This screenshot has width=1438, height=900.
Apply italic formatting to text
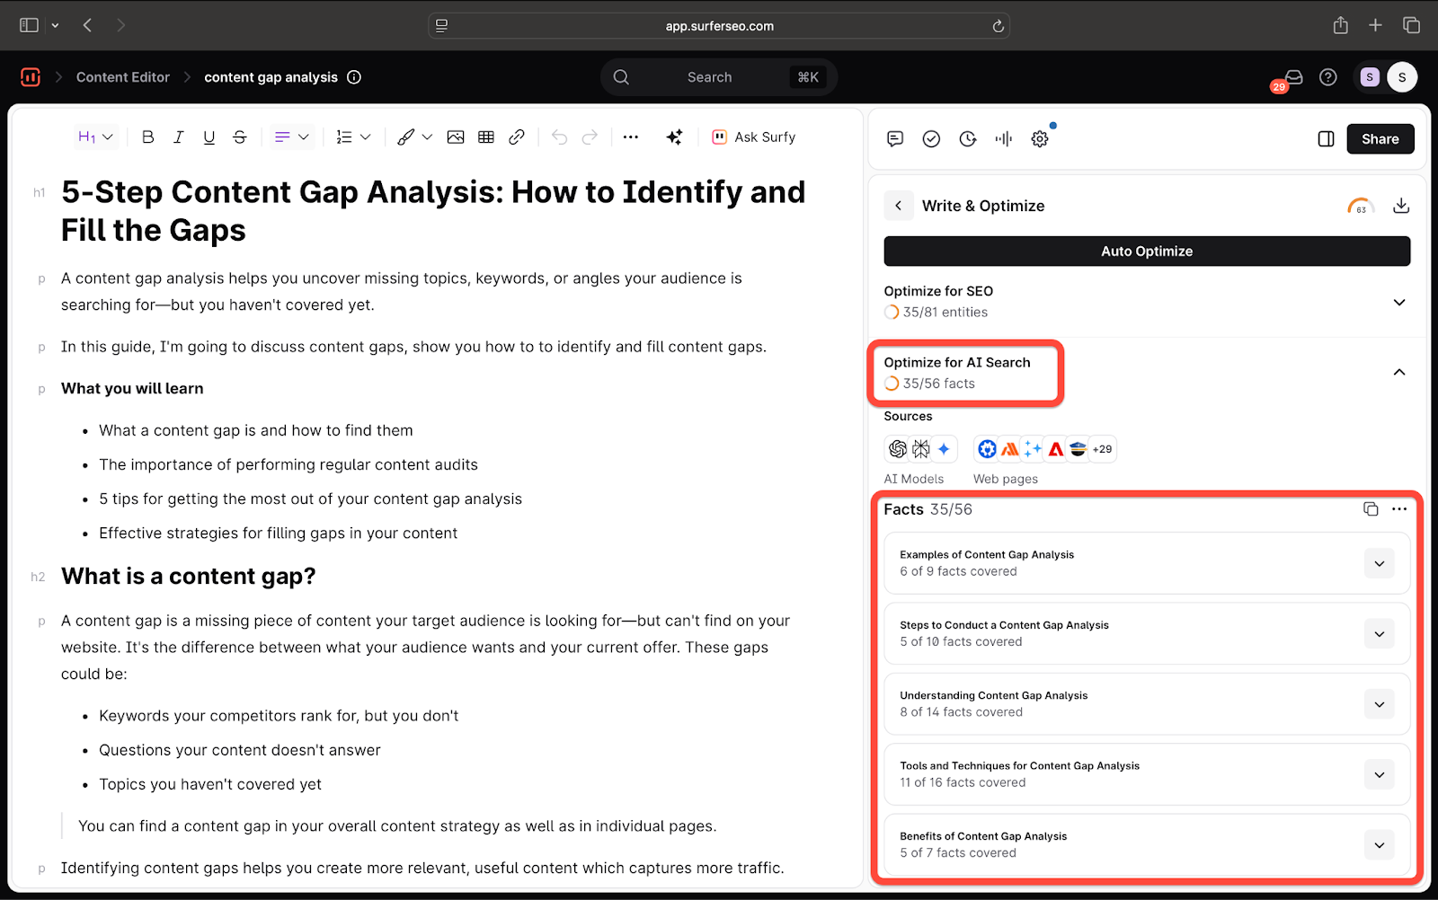[x=179, y=137]
